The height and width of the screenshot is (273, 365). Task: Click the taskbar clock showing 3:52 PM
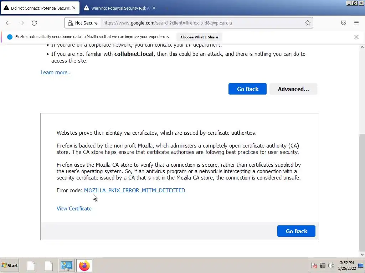(x=347, y=265)
